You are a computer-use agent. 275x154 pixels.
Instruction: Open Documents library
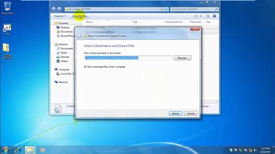tap(67, 48)
